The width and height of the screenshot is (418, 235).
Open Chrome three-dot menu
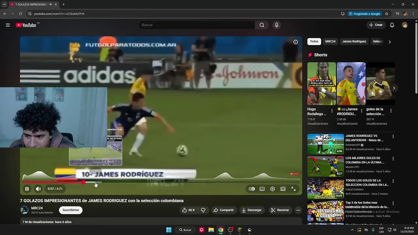tap(413, 14)
